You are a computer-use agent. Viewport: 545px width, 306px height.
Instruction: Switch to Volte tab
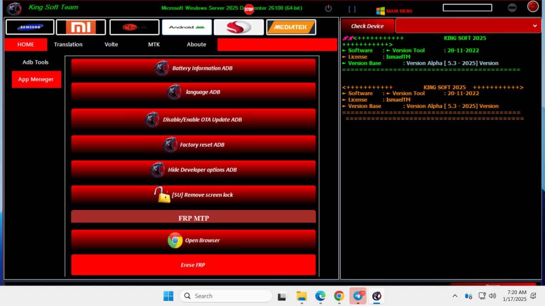(111, 44)
